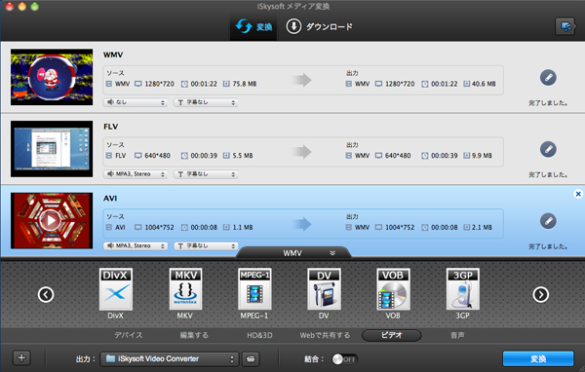Select the WMV file title
The image size is (585, 372).
[x=113, y=55]
